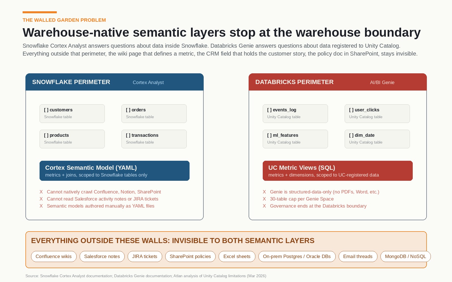Click the X beside Databricks governance limitation

[264, 206]
